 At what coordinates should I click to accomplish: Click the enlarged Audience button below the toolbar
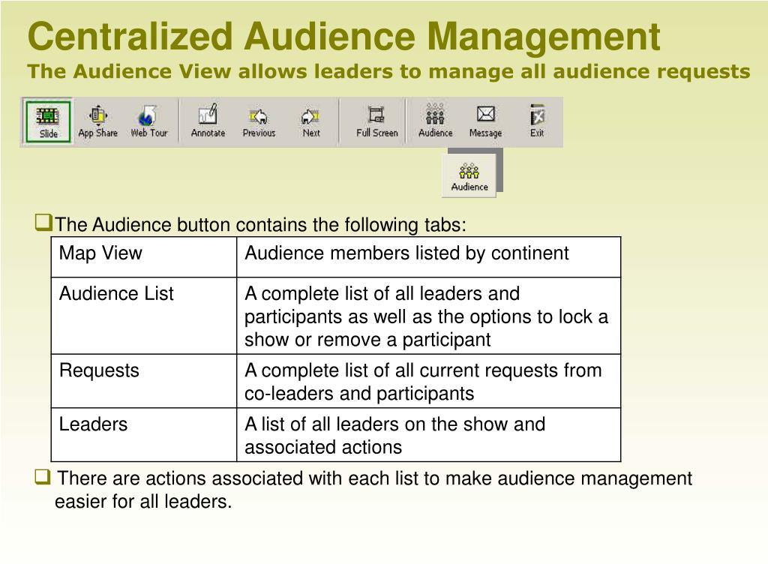pyautogui.click(x=469, y=176)
